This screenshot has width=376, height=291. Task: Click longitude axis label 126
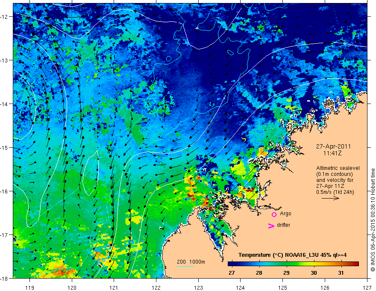[325, 288]
